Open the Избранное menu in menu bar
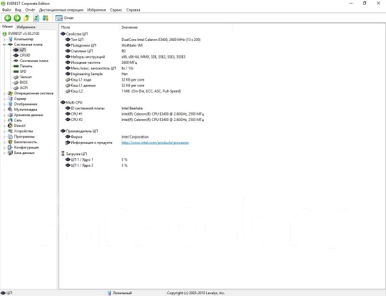Image resolution: width=386 pixels, height=296 pixels. pyautogui.click(x=96, y=10)
